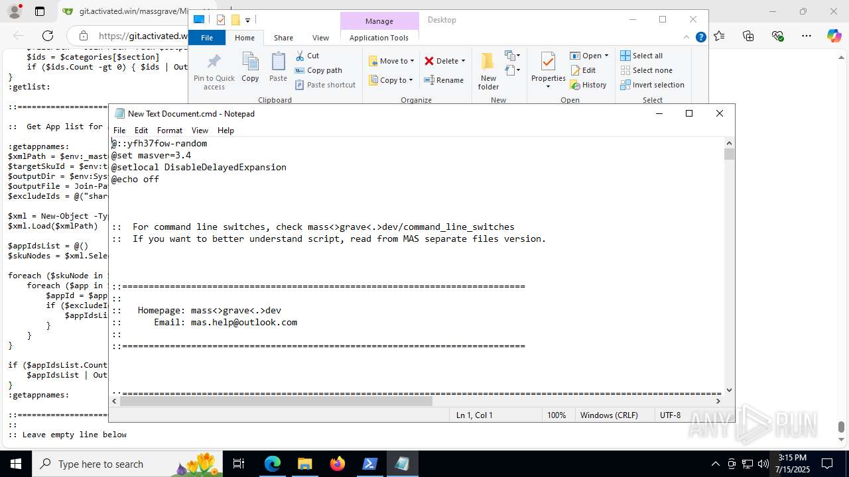The height and width of the screenshot is (477, 849).
Task: Click Paste shortcut in the ribbon
Action: click(325, 85)
